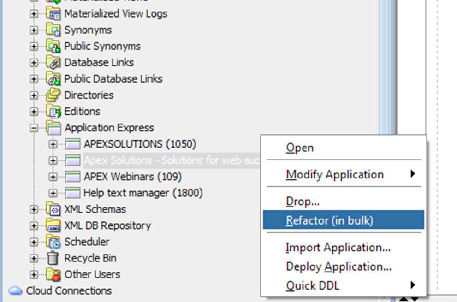This screenshot has height=302, width=457.
Task: Choose Refactor (in bulk) menu entry
Action: [344, 220]
